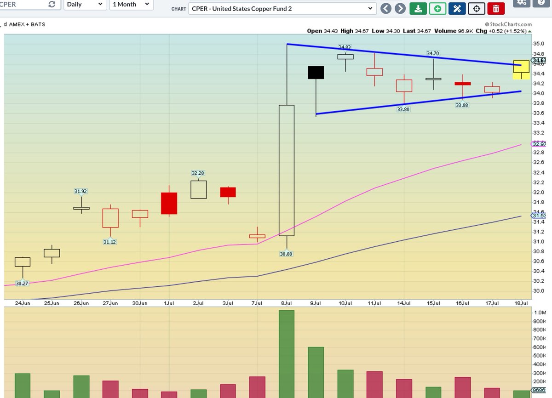Click the black filled 9Jul candlestick
The height and width of the screenshot is (398, 552).
pos(316,73)
